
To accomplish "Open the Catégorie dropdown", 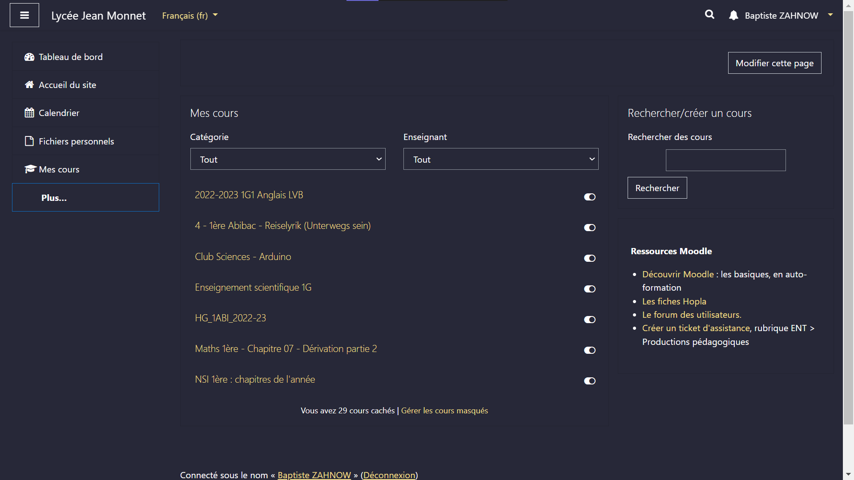I will point(288,159).
